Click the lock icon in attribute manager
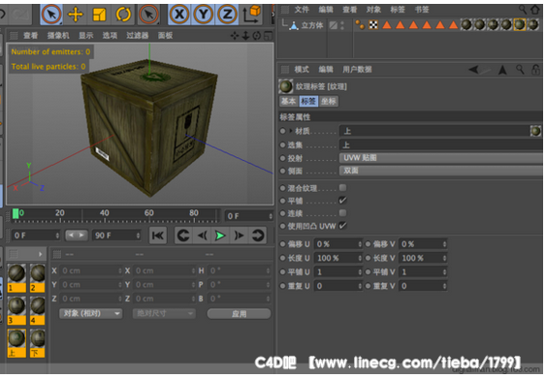The height and width of the screenshot is (379, 546). pos(535,70)
